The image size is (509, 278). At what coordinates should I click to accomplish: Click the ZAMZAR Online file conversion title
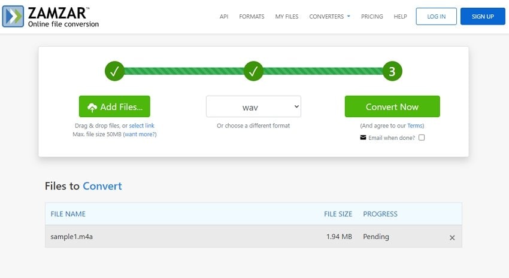pos(63,17)
